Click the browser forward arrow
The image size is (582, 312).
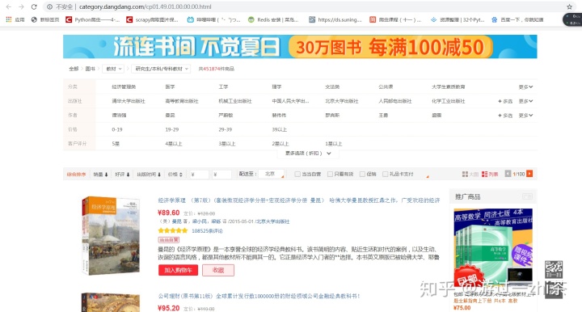[x=21, y=6]
